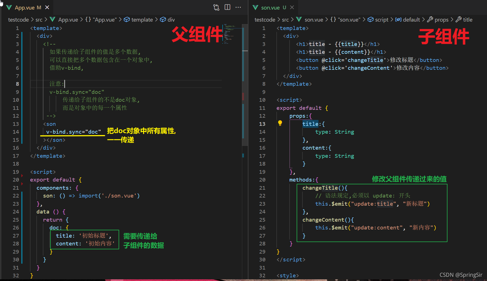Select src breadcrumb in right editor

[x=285, y=20]
